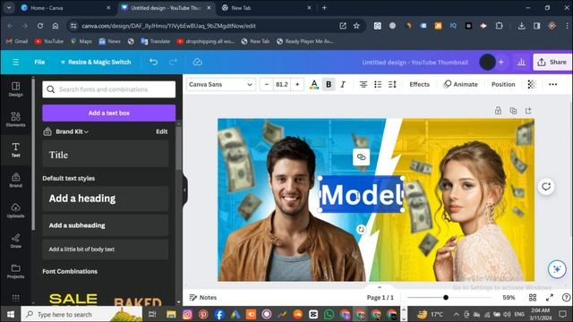This screenshot has width=573, height=322.
Task: Undo the last action
Action: click(153, 62)
